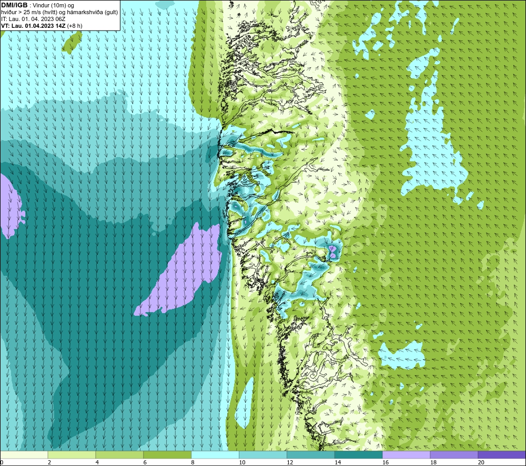Image resolution: width=526 pixels, height=466 pixels.
Task: Click the 10-12 m/s light teal legend swatch
Action: [263, 454]
